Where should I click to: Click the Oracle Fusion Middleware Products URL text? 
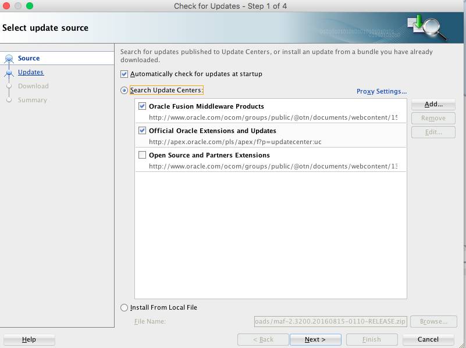pyautogui.click(x=273, y=117)
